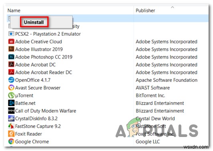Screen dimensions: 213x151
Task: Click the FastStone Capture icon
Action: click(x=11, y=126)
